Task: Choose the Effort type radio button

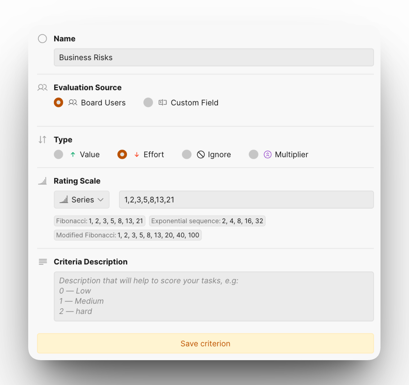Action: (x=122, y=155)
